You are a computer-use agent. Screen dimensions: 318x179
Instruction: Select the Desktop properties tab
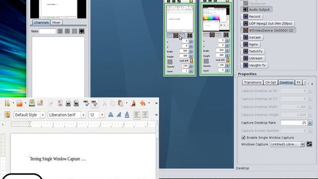coord(286,83)
